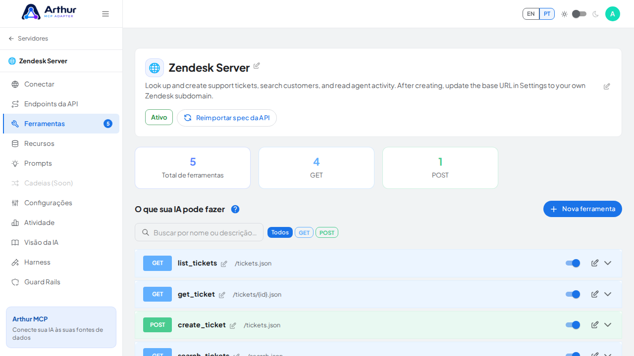Click the help question mark icon
This screenshot has width=634, height=356.
pos(235,209)
